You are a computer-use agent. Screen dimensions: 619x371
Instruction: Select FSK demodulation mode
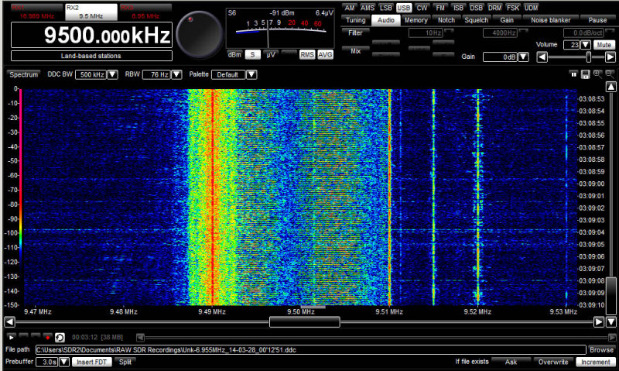coord(512,8)
